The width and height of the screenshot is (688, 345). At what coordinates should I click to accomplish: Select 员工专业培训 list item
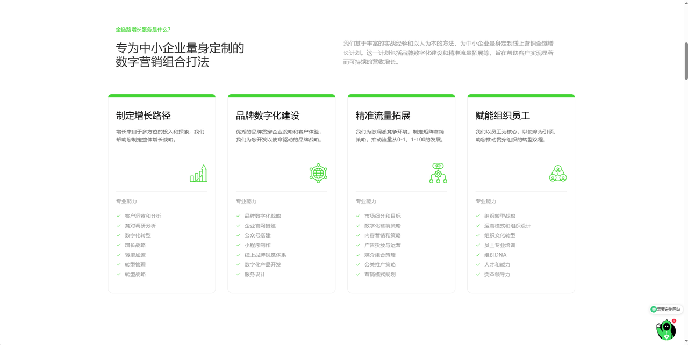pyautogui.click(x=499, y=245)
